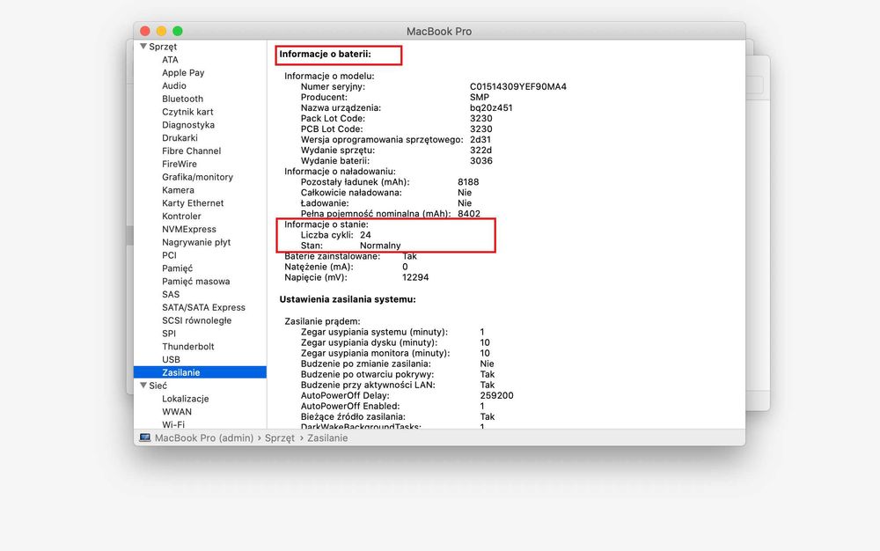
Task: Select Kontroler in the sidebar
Action: pos(181,216)
